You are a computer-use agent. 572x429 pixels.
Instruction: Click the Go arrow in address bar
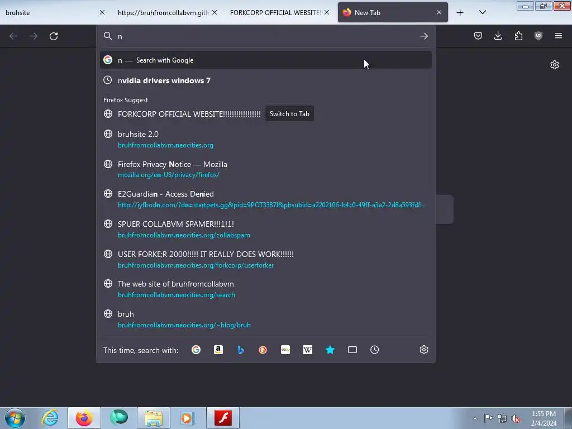coord(423,36)
